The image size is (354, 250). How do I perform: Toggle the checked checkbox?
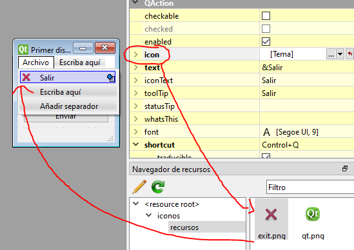click(x=266, y=29)
